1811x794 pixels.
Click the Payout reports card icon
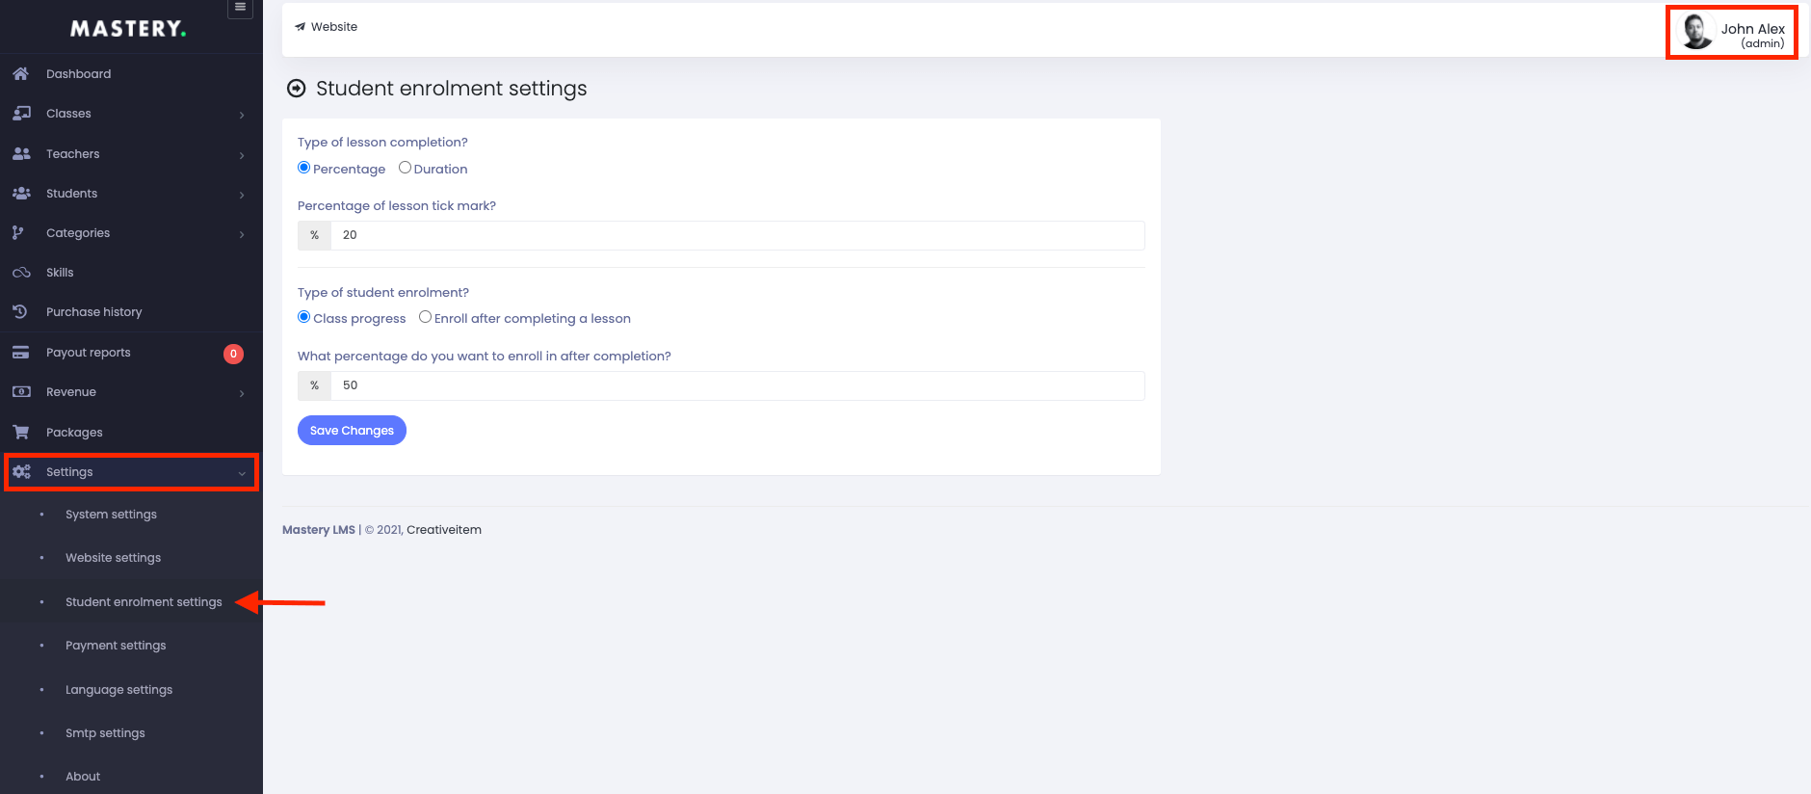tap(20, 353)
